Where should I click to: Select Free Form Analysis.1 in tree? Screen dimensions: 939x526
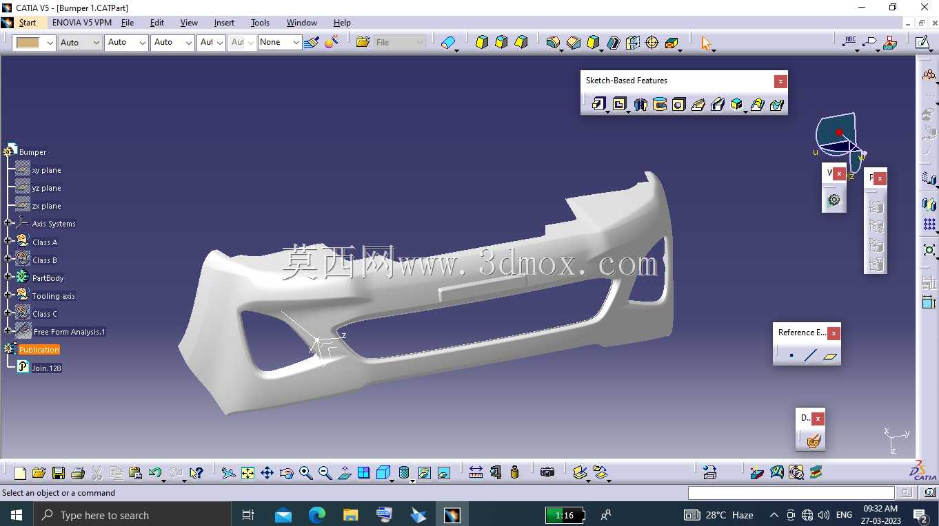[x=69, y=332]
